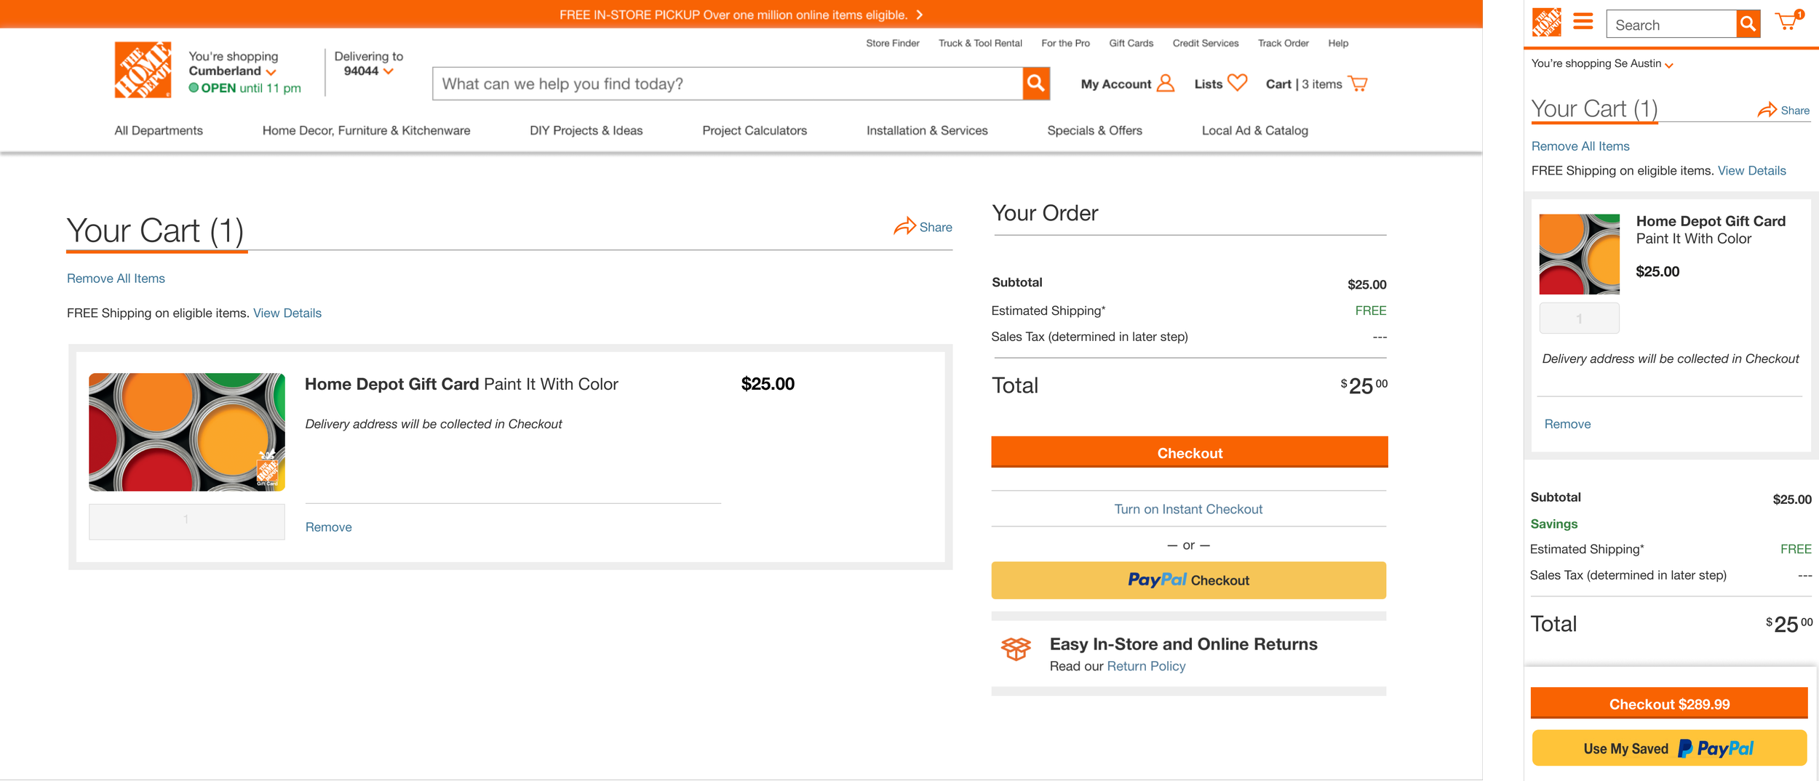
Task: Click Credit Services link
Action: click(1205, 43)
